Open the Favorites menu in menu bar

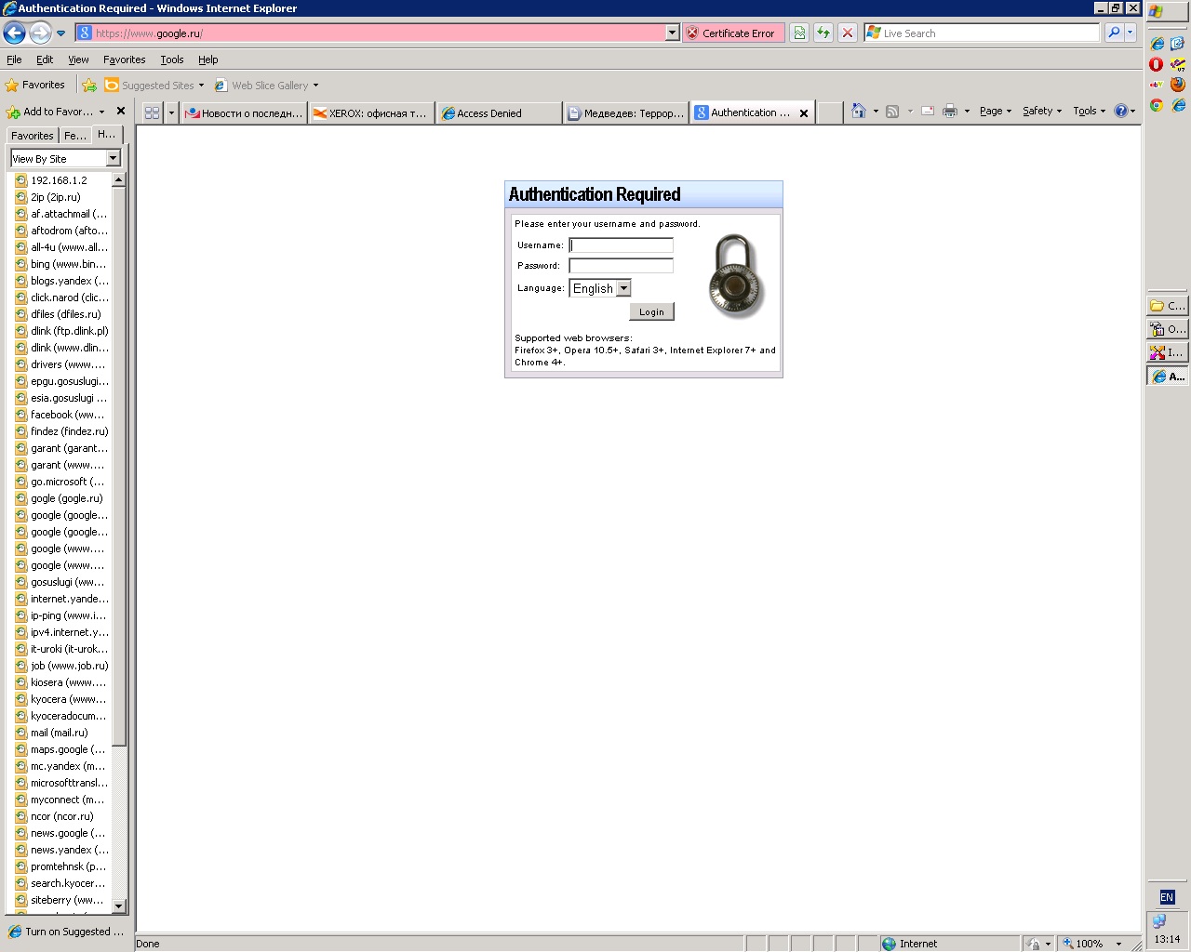tap(124, 59)
